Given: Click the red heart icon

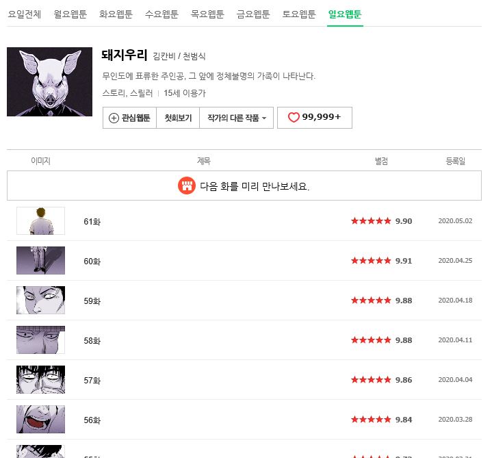Looking at the screenshot, I should coord(294,117).
